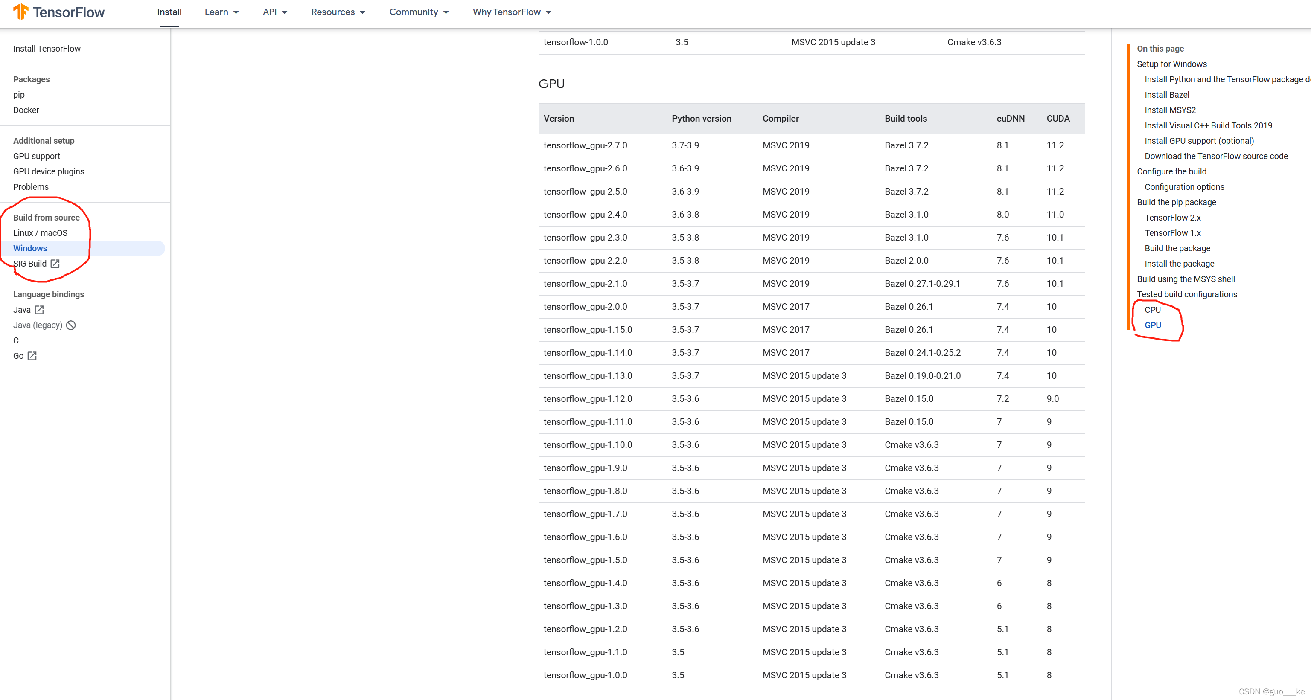
Task: Jump to Install Bazel section
Action: coord(1166,95)
